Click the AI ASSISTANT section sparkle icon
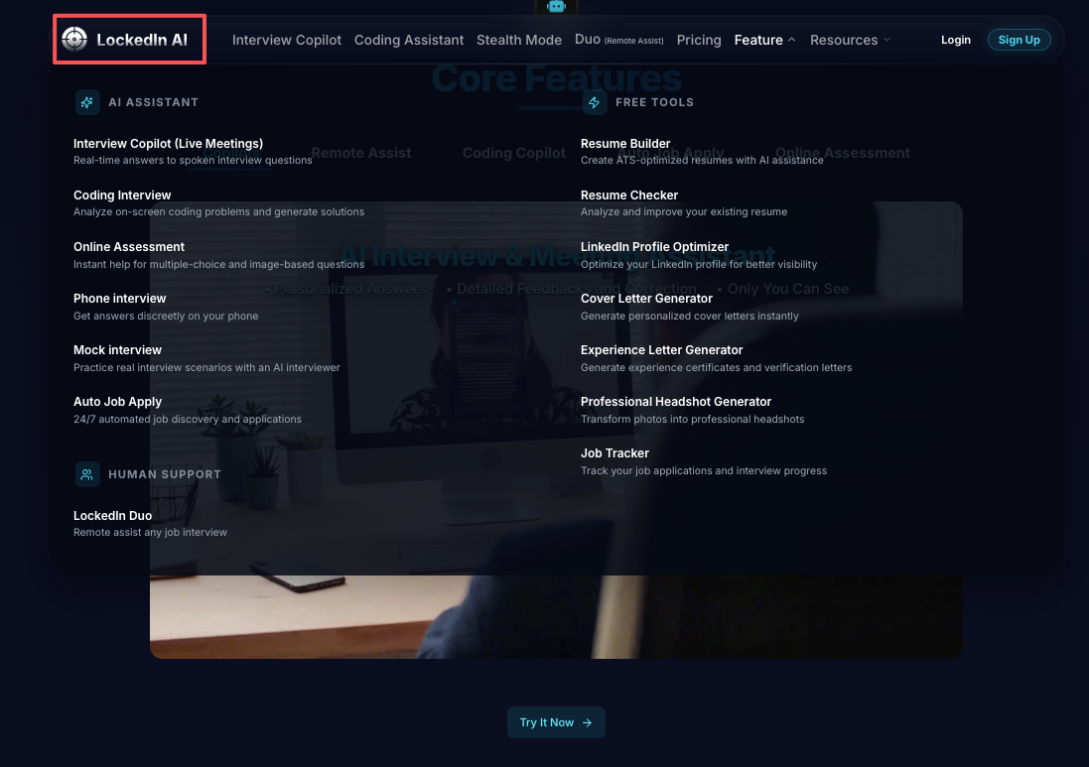Viewport: 1089px width, 767px height. [x=87, y=102]
